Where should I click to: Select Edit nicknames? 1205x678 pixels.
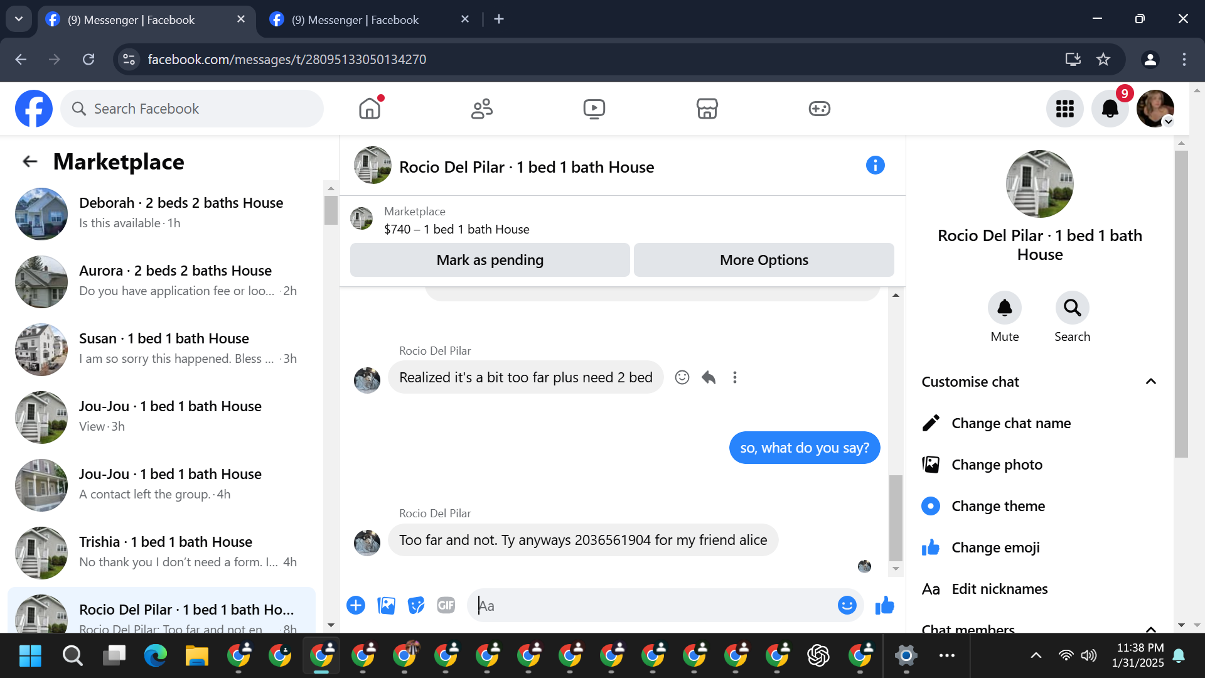1040,589
